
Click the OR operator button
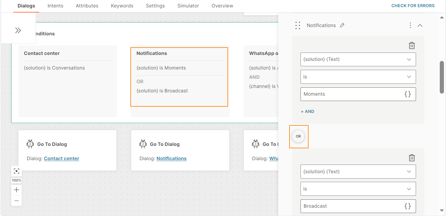point(298,136)
